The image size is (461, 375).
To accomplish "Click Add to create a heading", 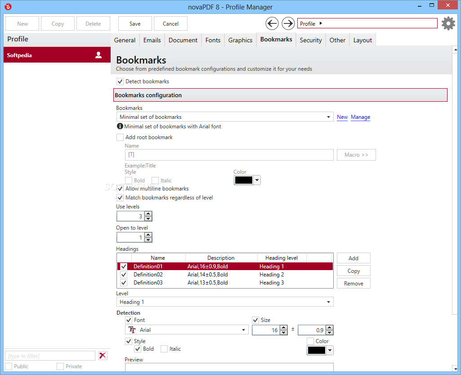I will pos(354,258).
